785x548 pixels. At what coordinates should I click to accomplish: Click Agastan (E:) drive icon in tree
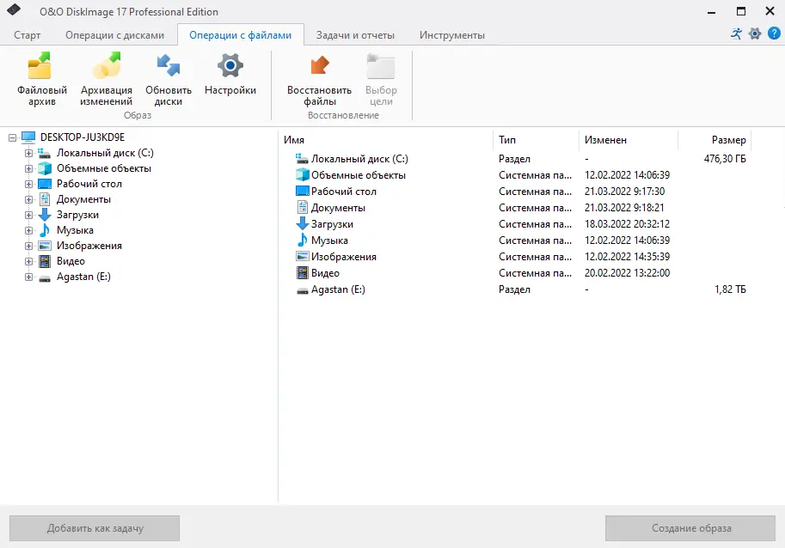[x=45, y=277]
